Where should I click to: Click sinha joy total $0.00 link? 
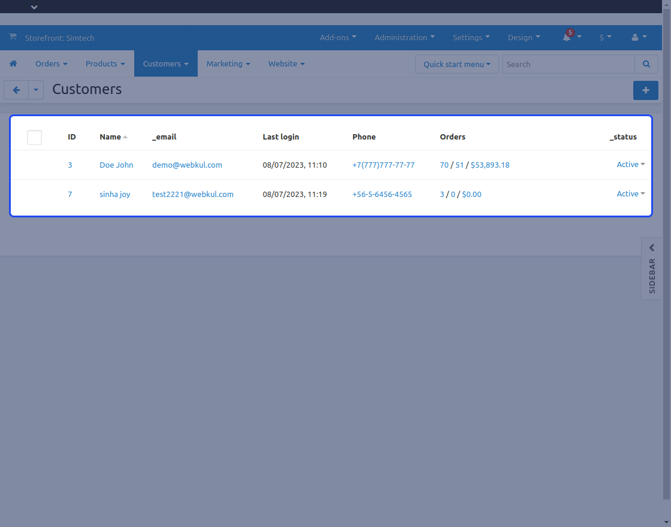click(x=471, y=194)
